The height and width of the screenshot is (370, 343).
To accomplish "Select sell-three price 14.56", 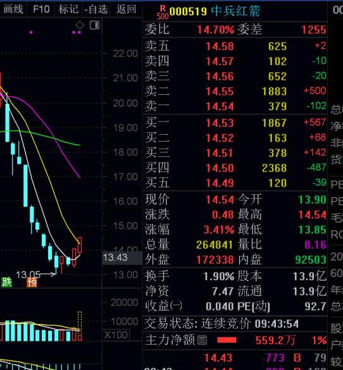I will tap(220, 77).
